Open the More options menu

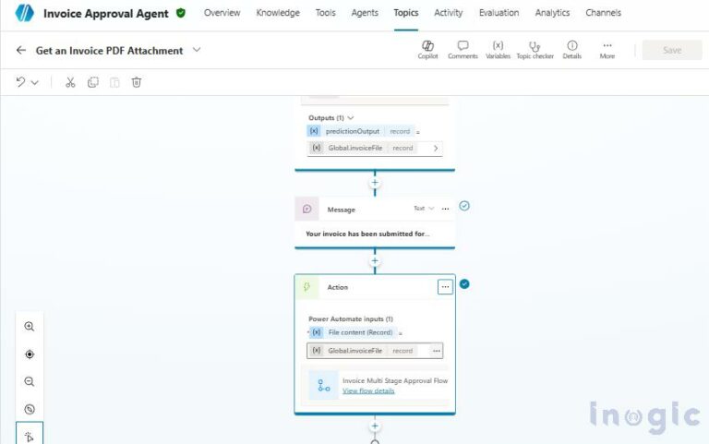point(607,50)
